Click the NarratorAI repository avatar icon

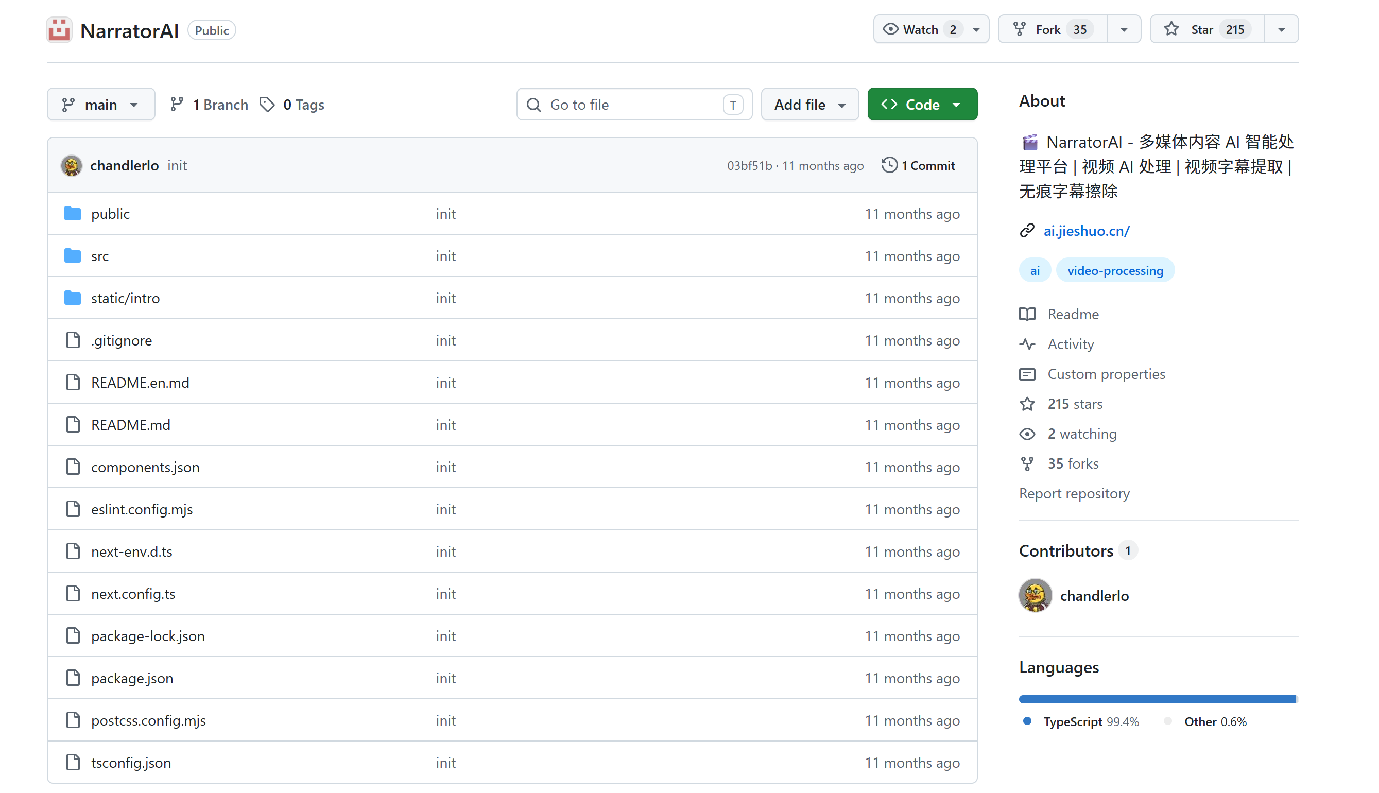59,30
